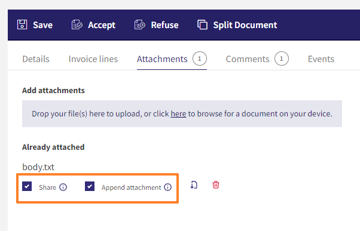
Task: Open the Invoice lines tab
Action: pos(93,59)
